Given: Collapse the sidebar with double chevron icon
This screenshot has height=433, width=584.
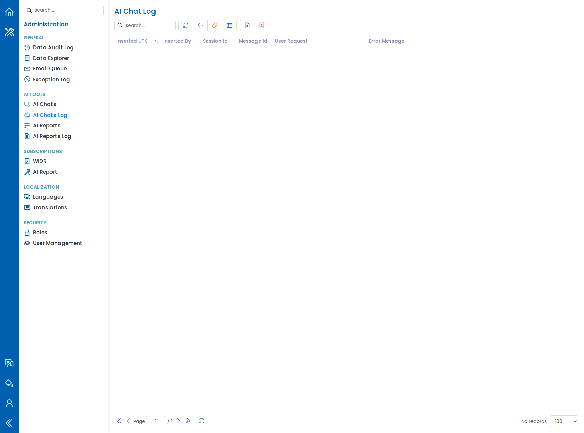Looking at the screenshot, I should coord(9,423).
